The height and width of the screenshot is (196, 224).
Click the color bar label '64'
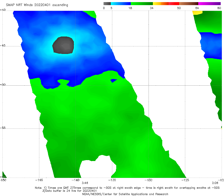click(197, 8)
